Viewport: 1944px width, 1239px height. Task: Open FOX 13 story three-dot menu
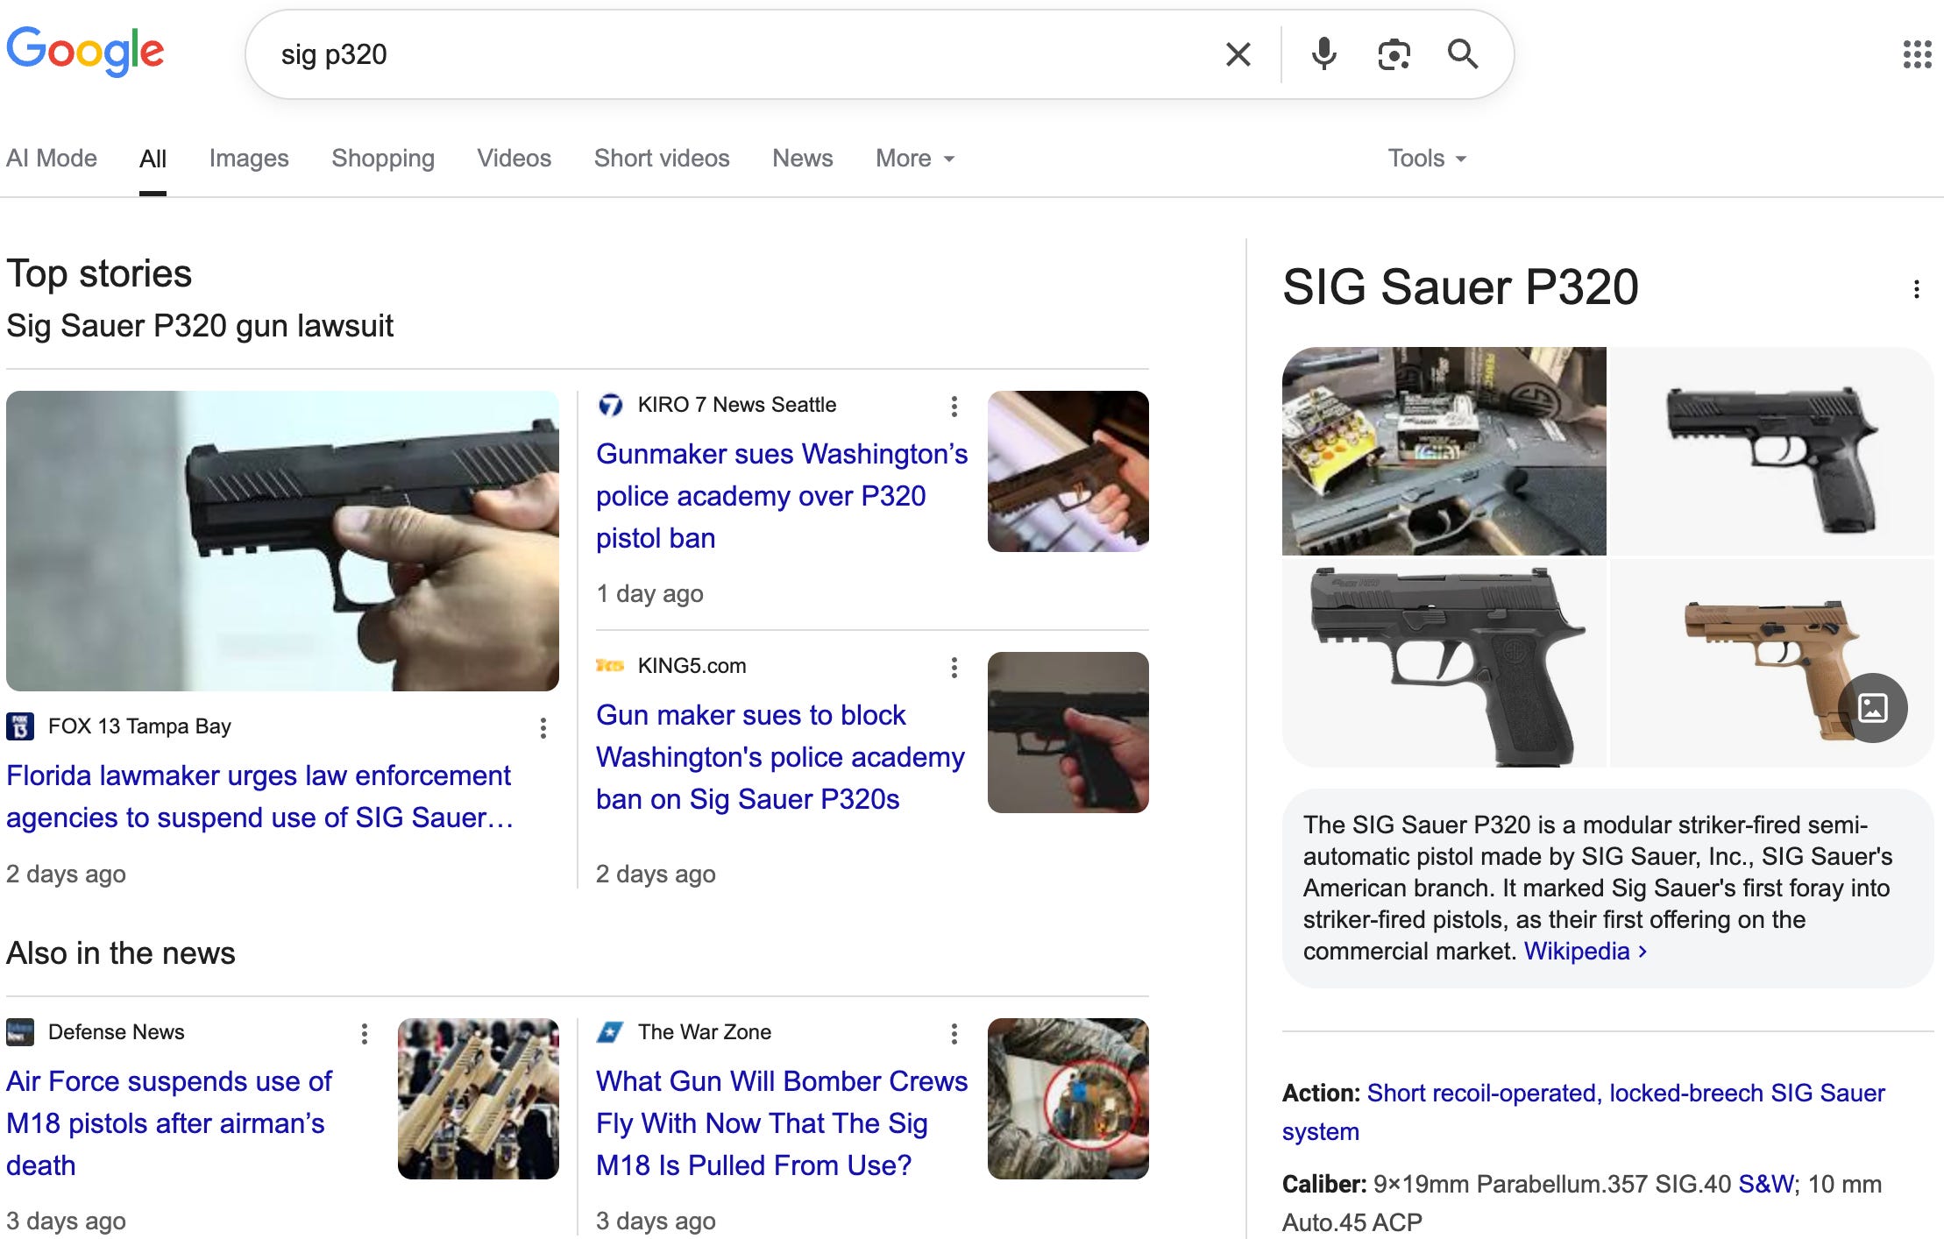click(543, 728)
